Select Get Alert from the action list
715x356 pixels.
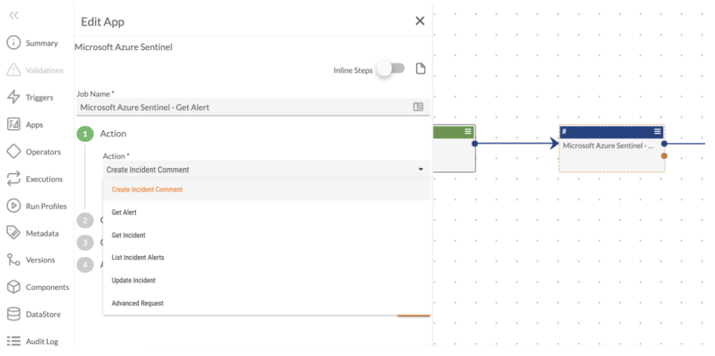point(267,212)
